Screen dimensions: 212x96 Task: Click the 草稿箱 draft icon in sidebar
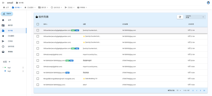[3, 52]
